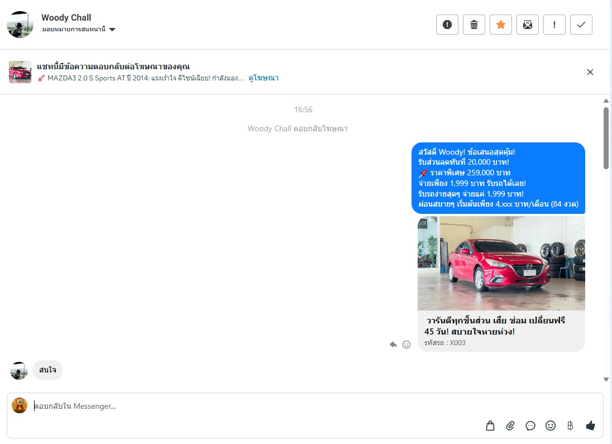Click the MAZDA3 2.0 S Sports ad description
The height and width of the screenshot is (444, 612).
[141, 78]
